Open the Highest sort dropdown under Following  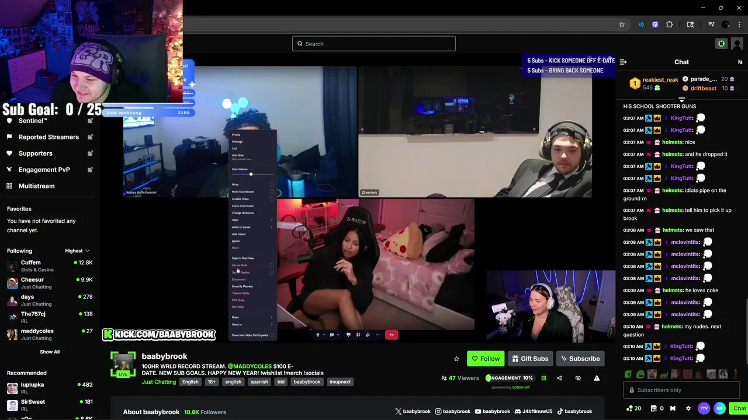click(77, 251)
